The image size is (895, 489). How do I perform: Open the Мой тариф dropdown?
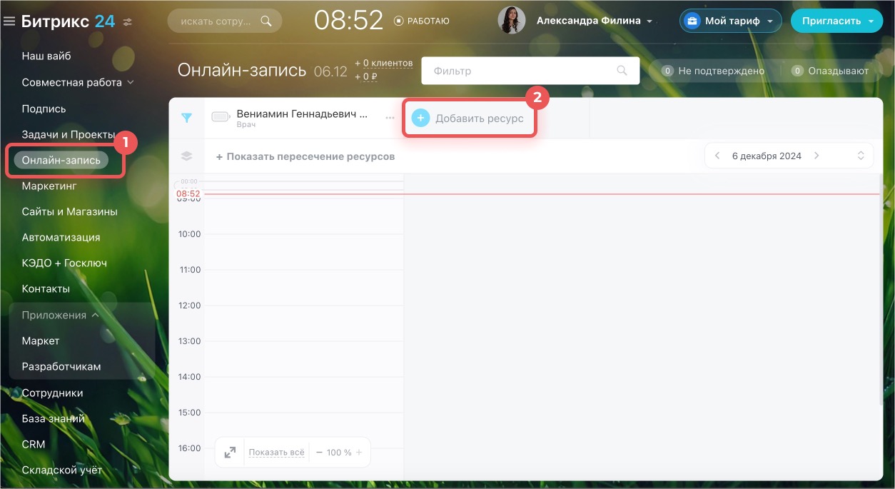pos(729,21)
